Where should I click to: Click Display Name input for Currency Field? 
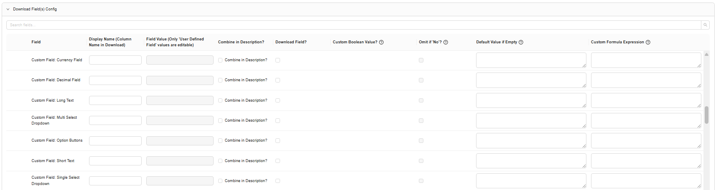tap(115, 60)
